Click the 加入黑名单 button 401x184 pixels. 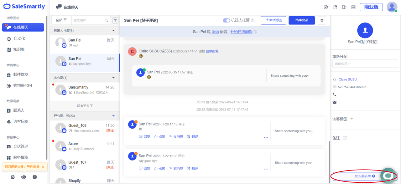point(362,176)
